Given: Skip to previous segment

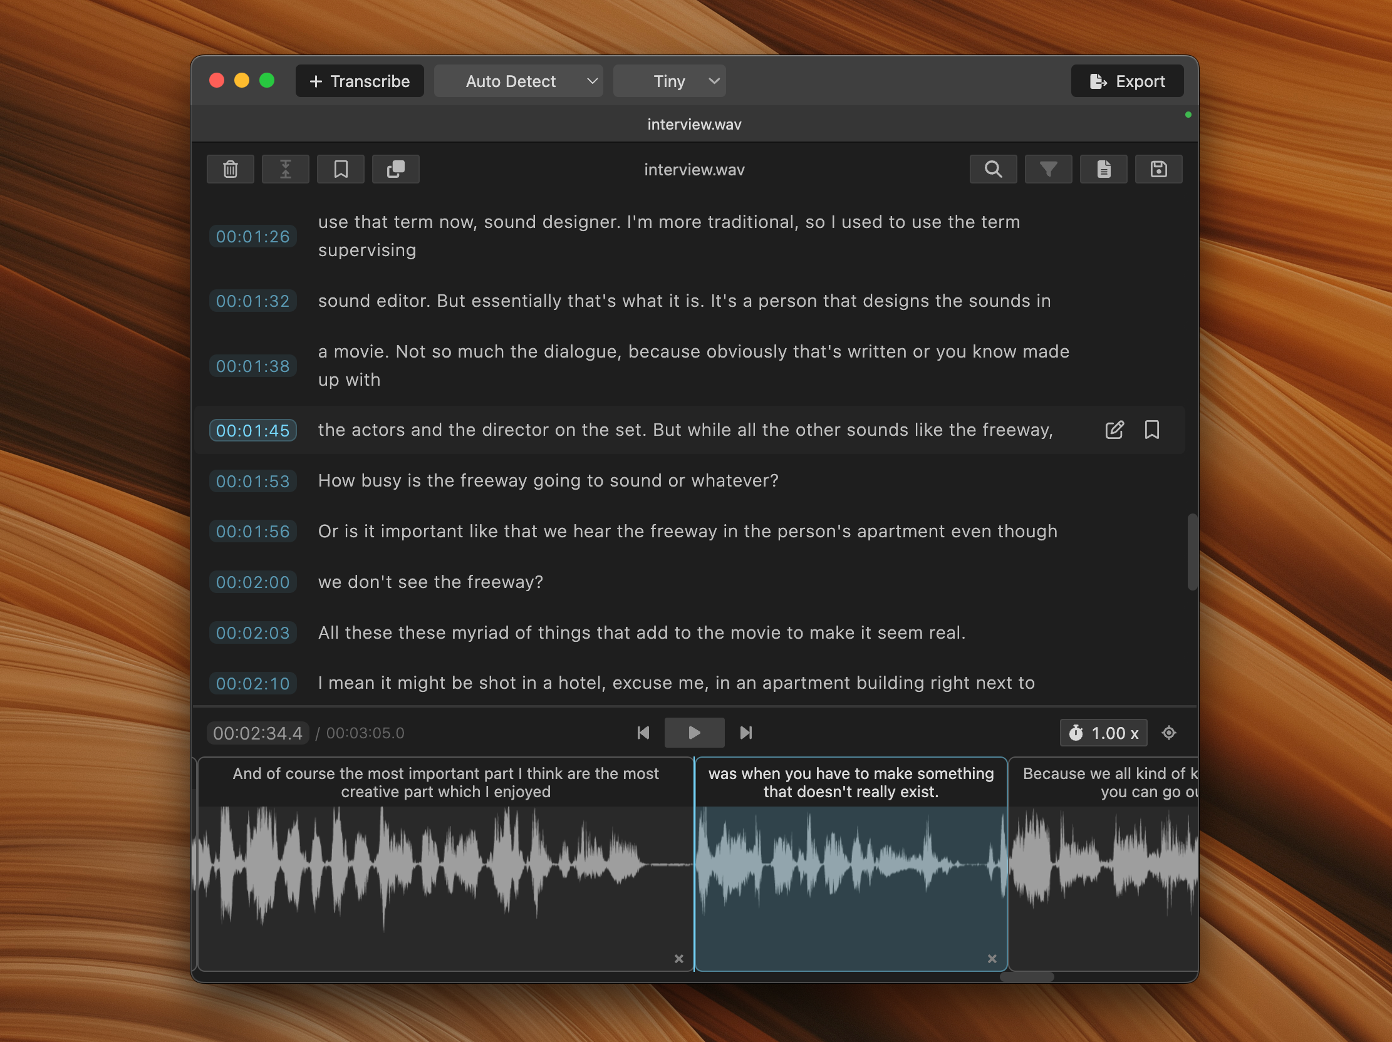Looking at the screenshot, I should point(643,733).
